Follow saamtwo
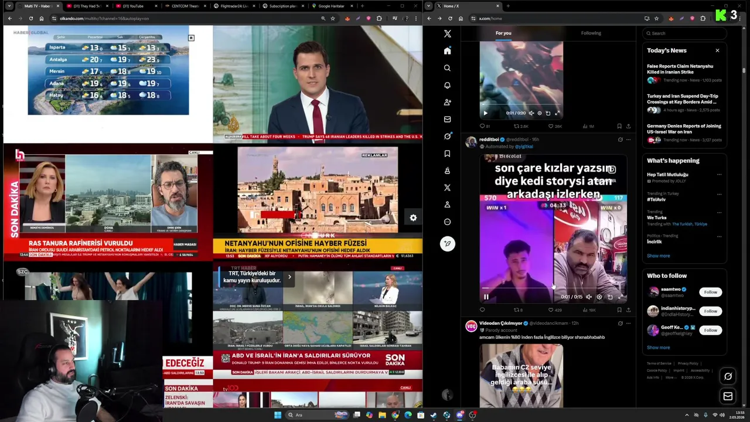 click(x=710, y=292)
